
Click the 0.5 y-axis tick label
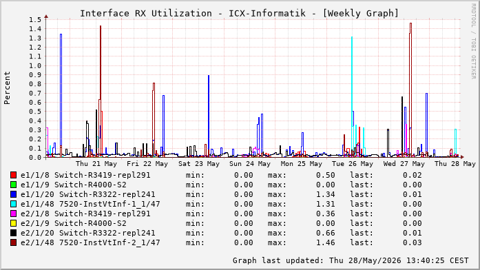(x=35, y=112)
